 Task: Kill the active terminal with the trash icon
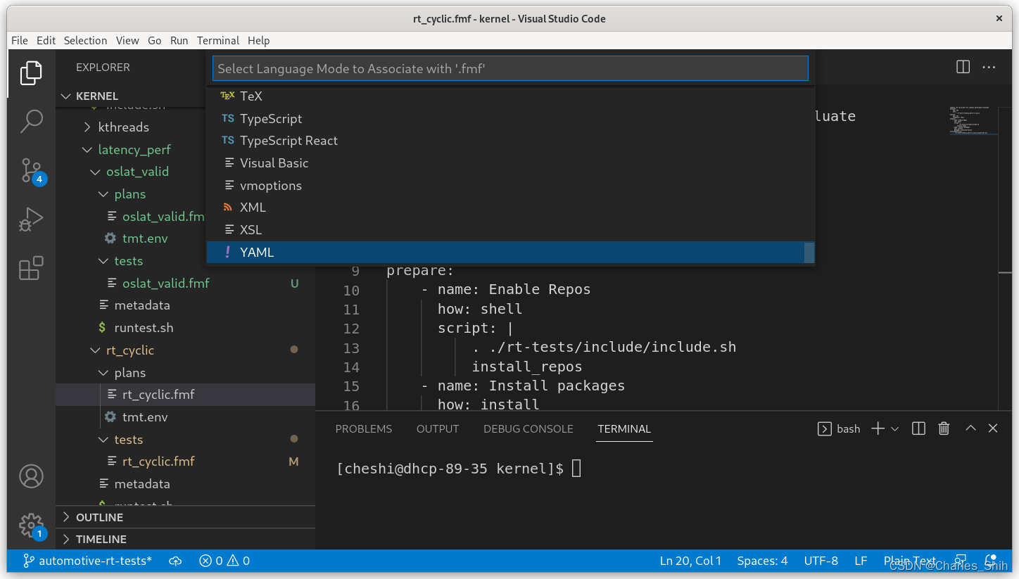tap(944, 428)
